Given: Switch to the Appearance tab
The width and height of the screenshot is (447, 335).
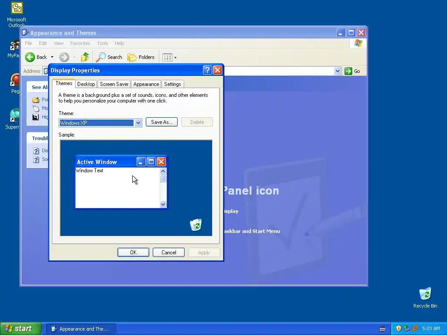Looking at the screenshot, I should pos(146,84).
